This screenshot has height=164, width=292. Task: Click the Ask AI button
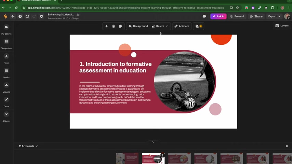218,16
